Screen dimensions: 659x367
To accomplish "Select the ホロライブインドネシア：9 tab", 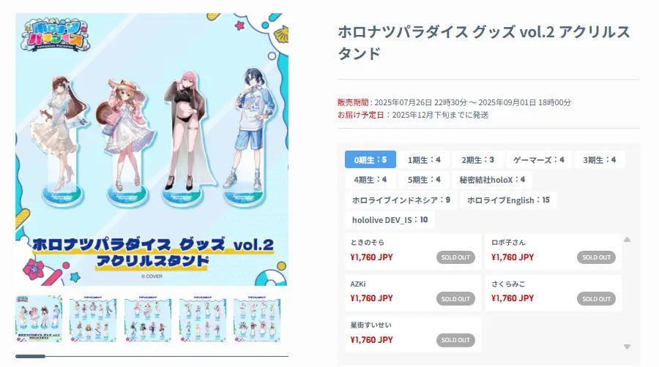I will point(401,200).
